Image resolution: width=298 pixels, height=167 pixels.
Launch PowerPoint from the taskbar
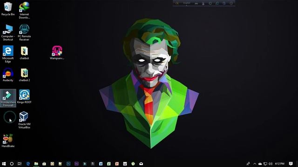[117, 164]
